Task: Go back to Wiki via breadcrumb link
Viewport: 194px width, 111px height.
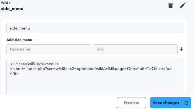Action: 4,3
